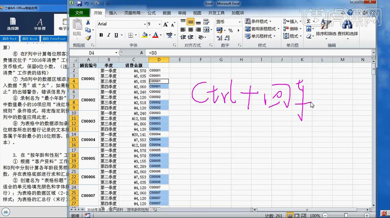Click the Align Left icon
The image size is (390, 218).
click(x=183, y=30)
